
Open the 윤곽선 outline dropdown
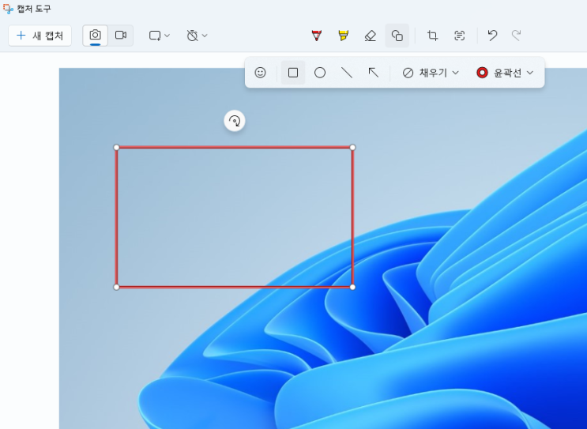[505, 73]
